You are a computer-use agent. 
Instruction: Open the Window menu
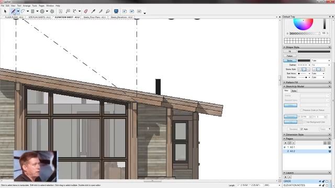coord(50,6)
